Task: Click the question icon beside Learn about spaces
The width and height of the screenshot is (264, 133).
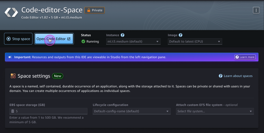Action: click(220, 76)
